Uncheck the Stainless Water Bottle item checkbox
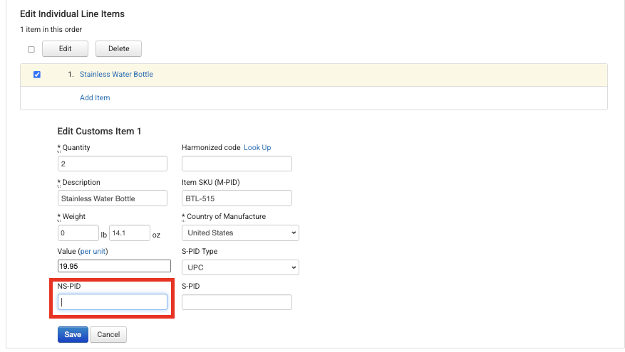625x352 pixels. (x=37, y=75)
